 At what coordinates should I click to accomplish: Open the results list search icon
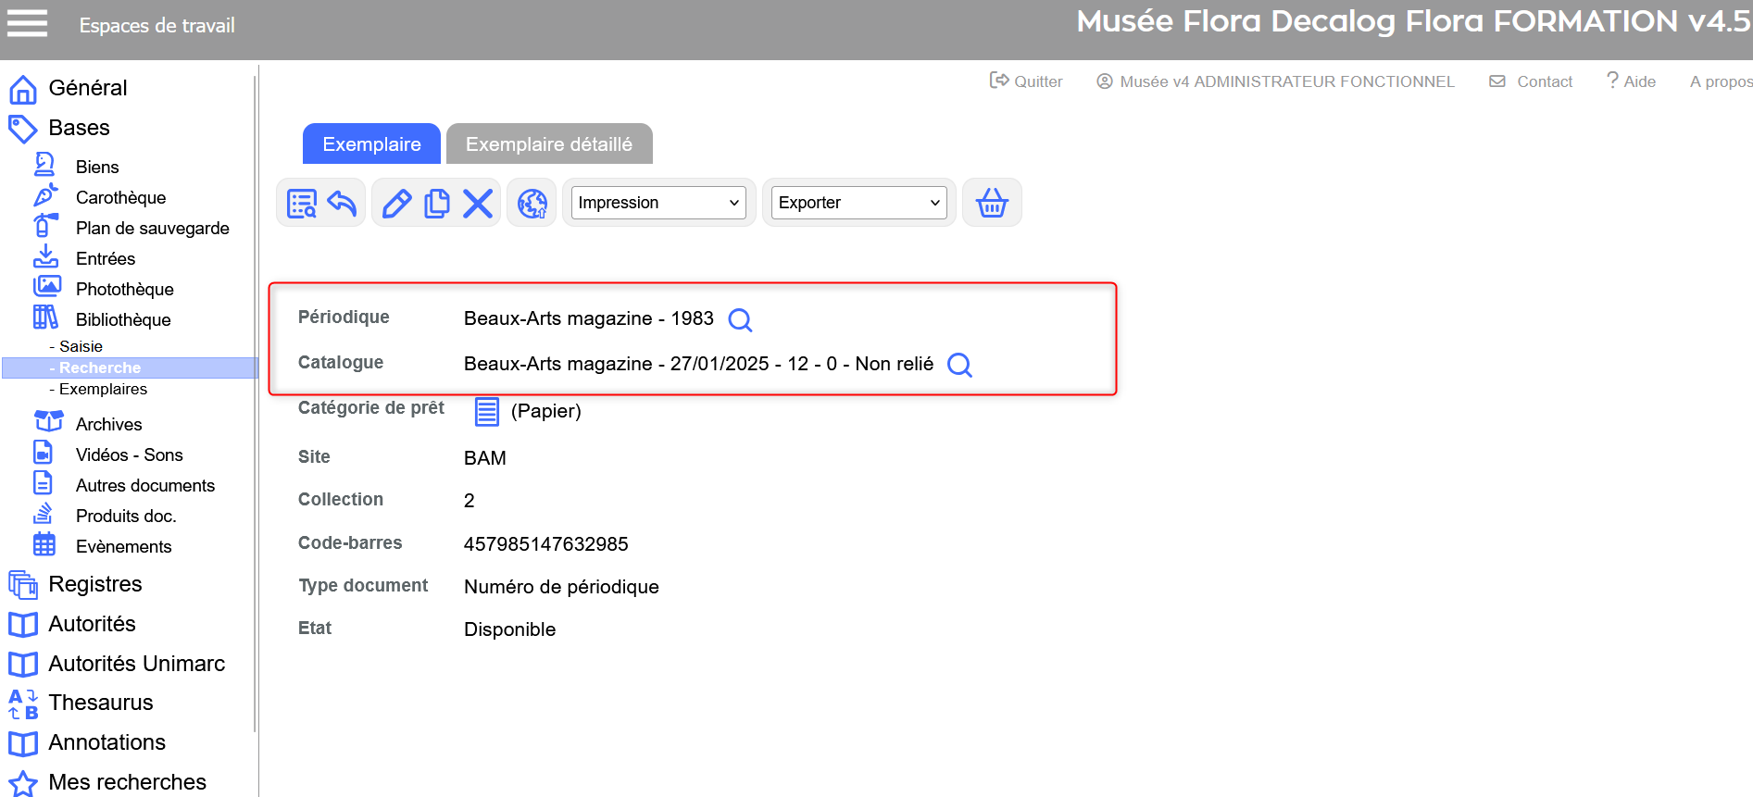coord(302,203)
